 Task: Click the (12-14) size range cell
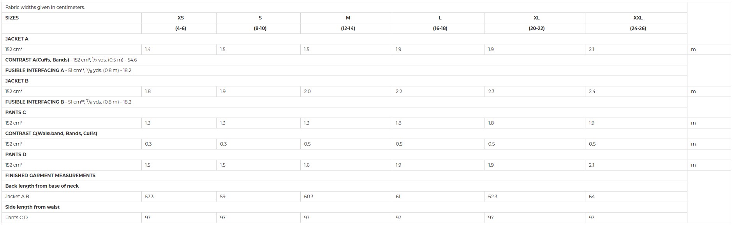(x=348, y=28)
